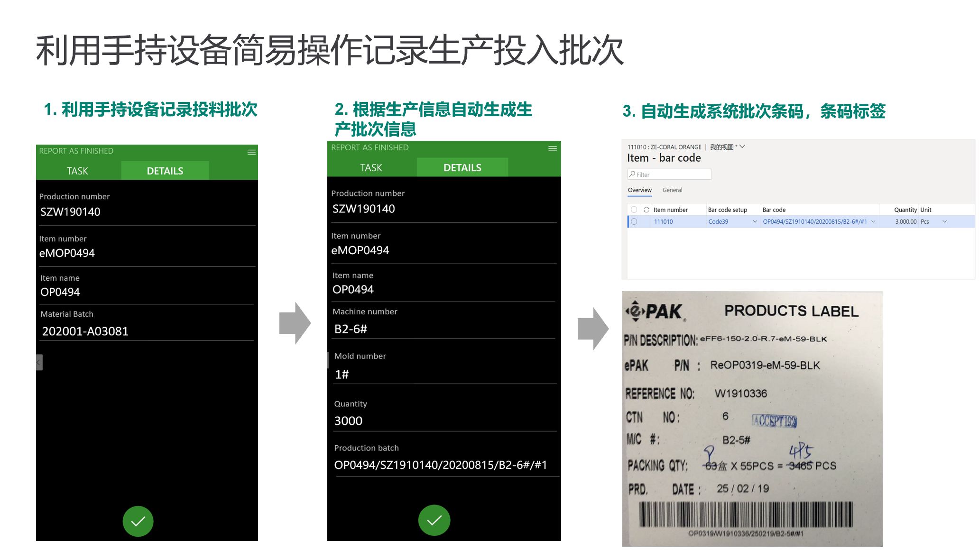Select row radio button for item 111010
Screen dimensions: 979x550
click(634, 221)
